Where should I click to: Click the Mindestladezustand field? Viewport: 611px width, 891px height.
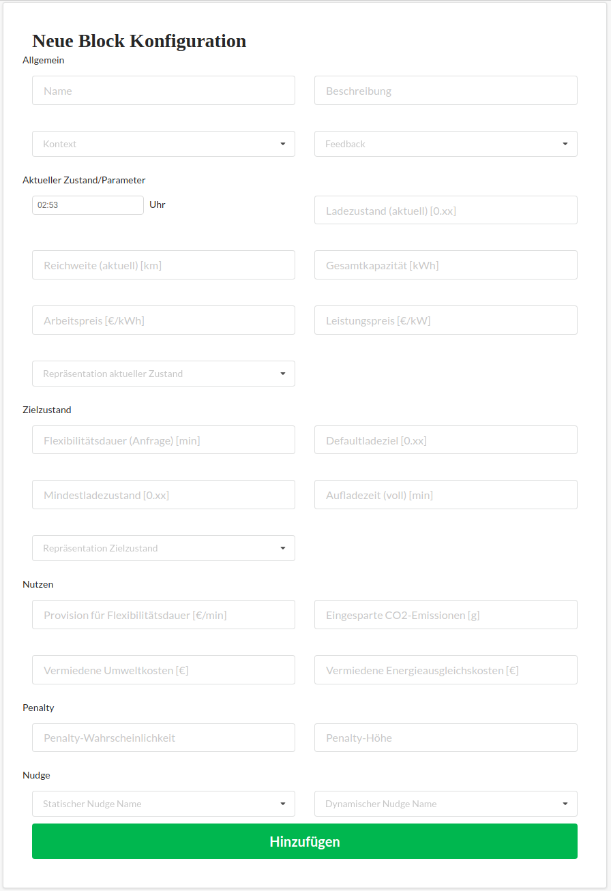coord(164,494)
